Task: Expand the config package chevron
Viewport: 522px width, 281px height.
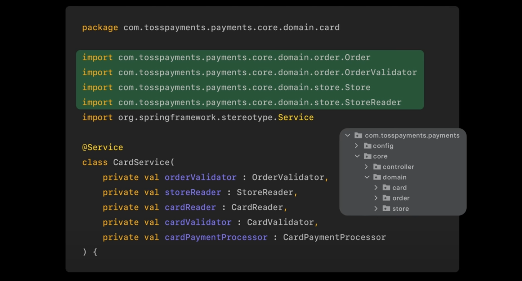Action: (x=357, y=146)
